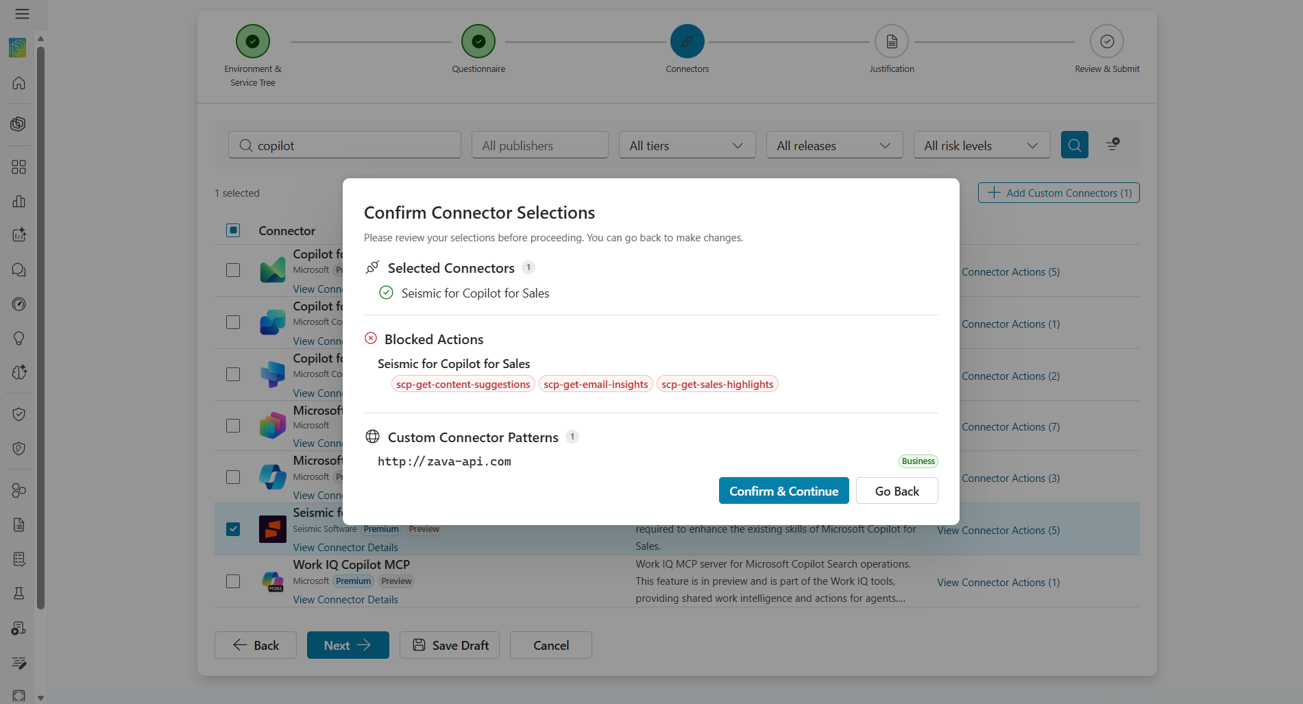The image size is (1303, 704).
Task: Go to the Review & Submit step
Action: click(x=1107, y=41)
